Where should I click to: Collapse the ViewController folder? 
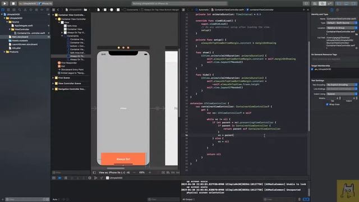[x=10, y=29]
